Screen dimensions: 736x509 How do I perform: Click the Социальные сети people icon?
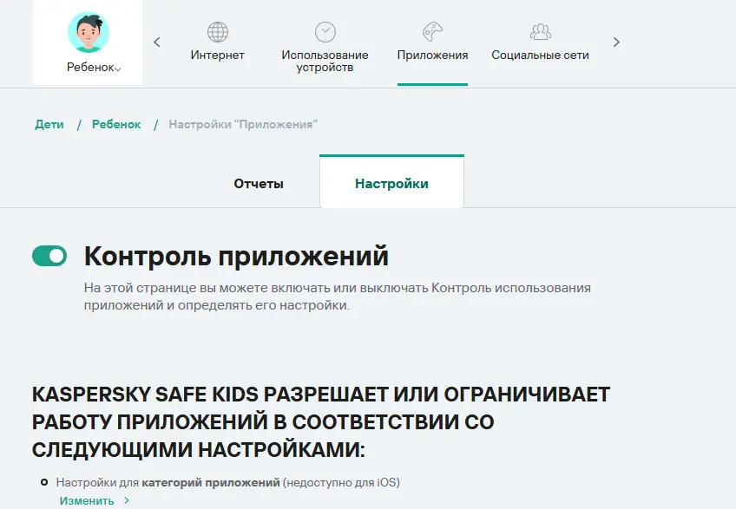coord(540,32)
